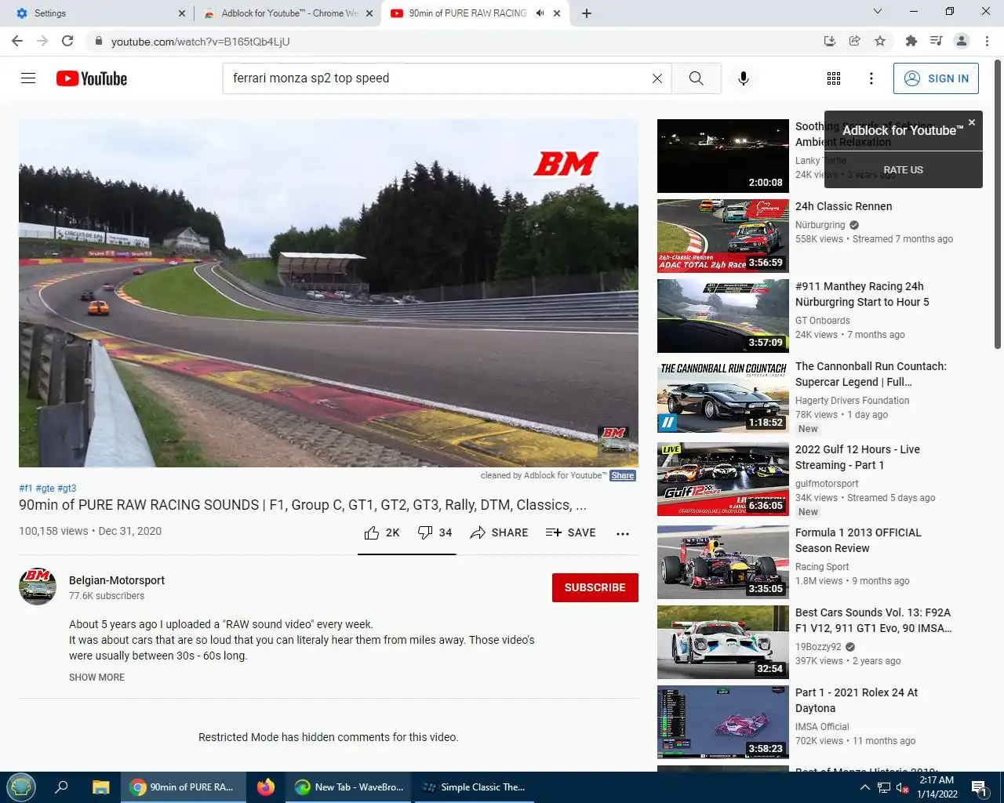Click SAVE to playlist
Image resolution: width=1004 pixels, height=803 pixels.
[570, 532]
